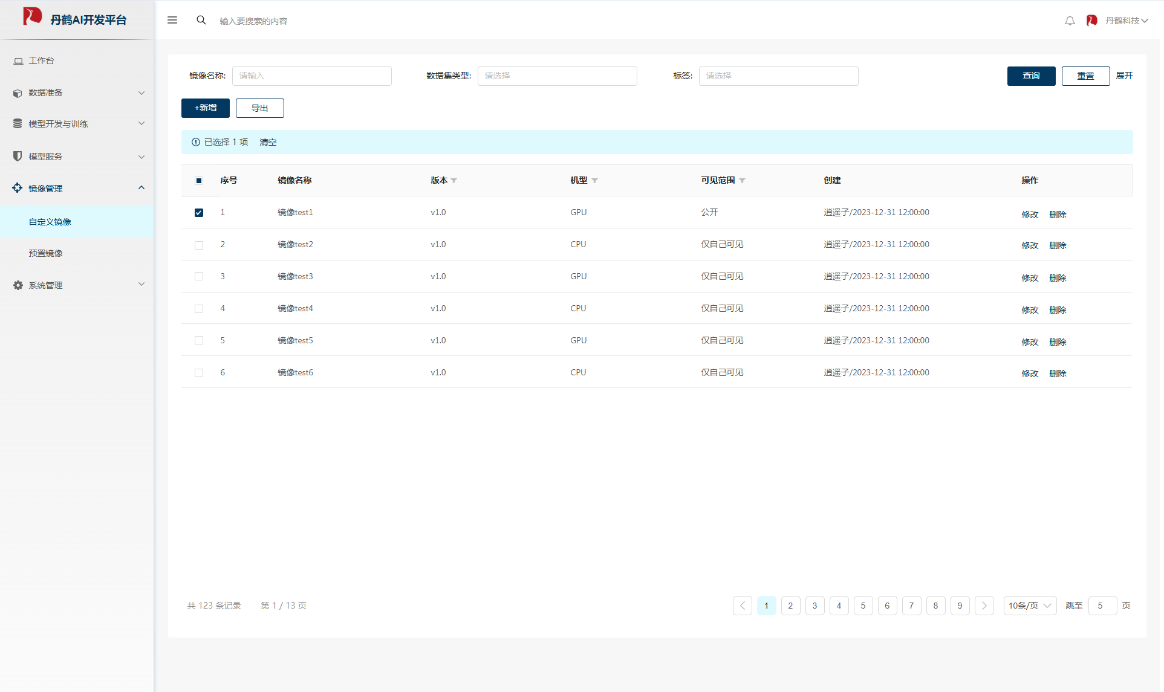This screenshot has width=1164, height=692.
Task: Go to next page arrow
Action: click(984, 606)
